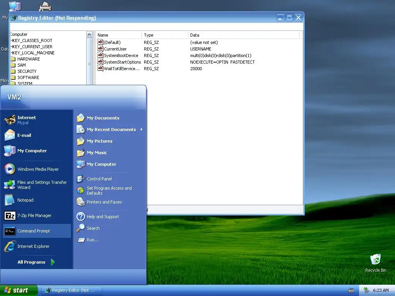Select HKEY_CURRENT_USER in tree

coord(32,47)
